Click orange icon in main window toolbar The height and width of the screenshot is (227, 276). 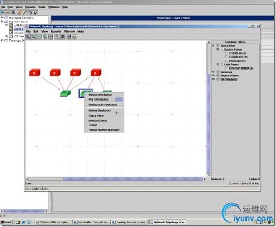(x=19, y=13)
